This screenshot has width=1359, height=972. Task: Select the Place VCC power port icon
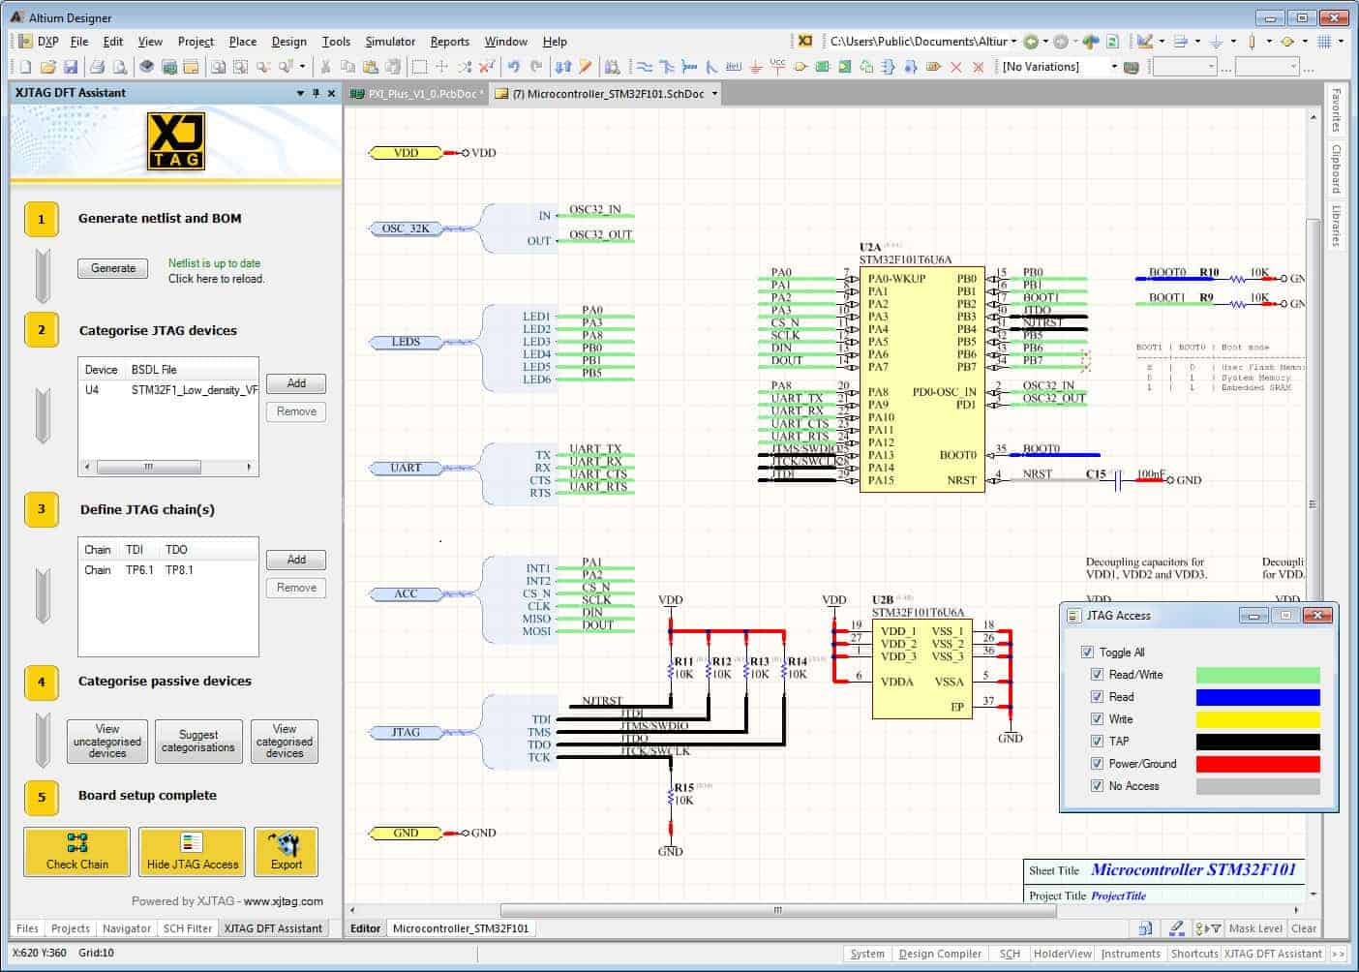(x=777, y=66)
